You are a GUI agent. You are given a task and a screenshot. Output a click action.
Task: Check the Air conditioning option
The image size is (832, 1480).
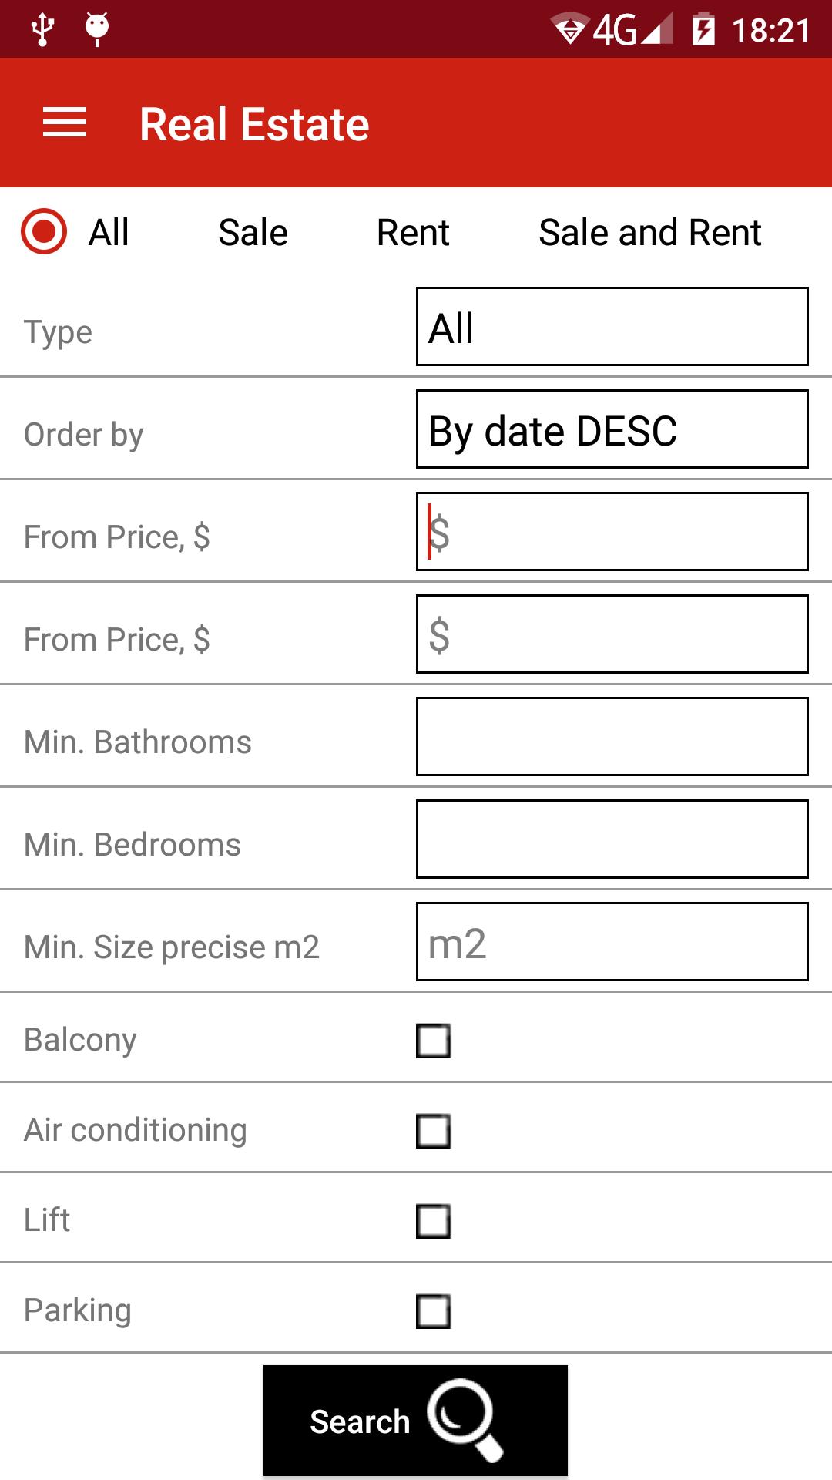[433, 1131]
